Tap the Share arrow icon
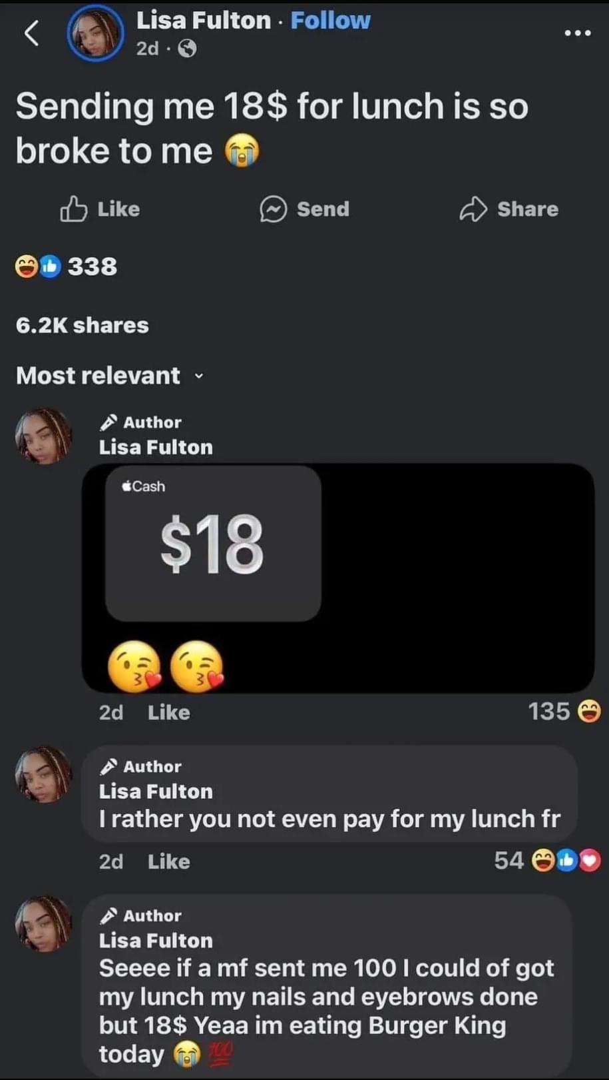The height and width of the screenshot is (1080, 609). (473, 209)
